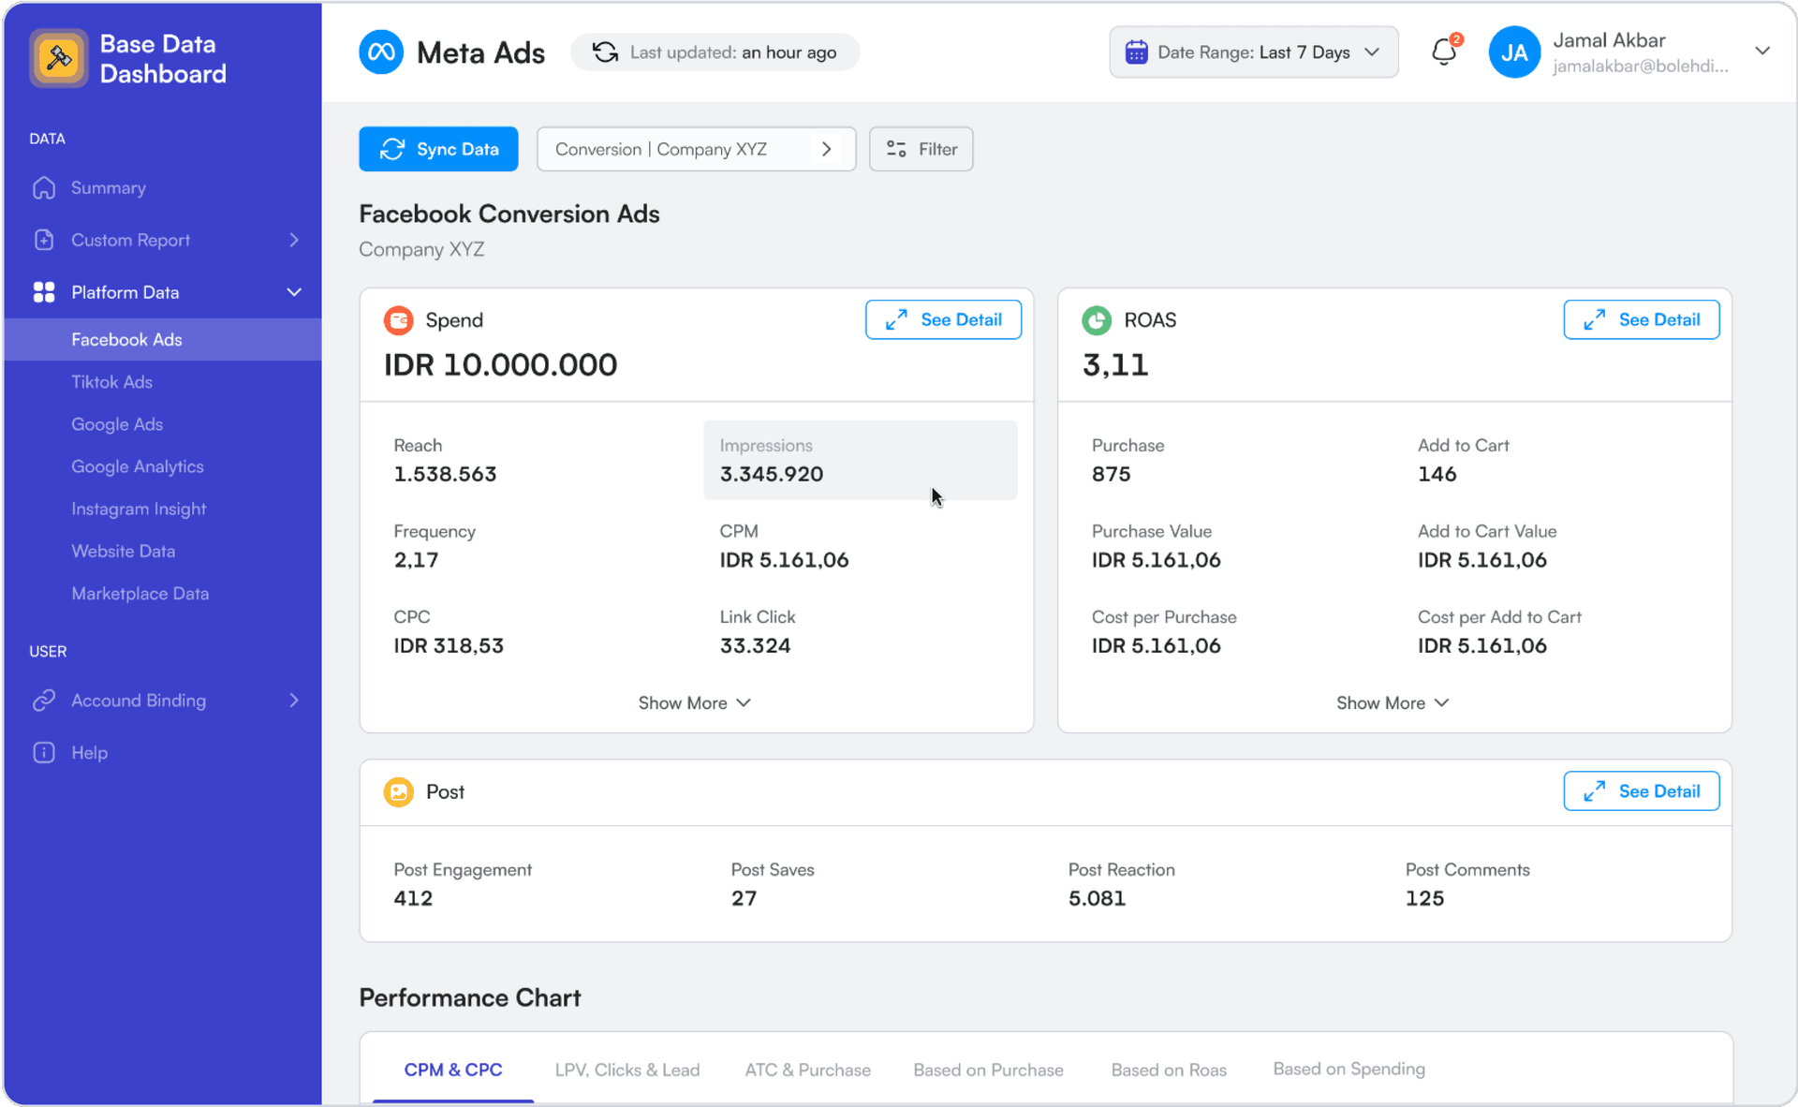Image resolution: width=1798 pixels, height=1107 pixels.
Task: Click the Help info icon in sidebar
Action: [44, 753]
